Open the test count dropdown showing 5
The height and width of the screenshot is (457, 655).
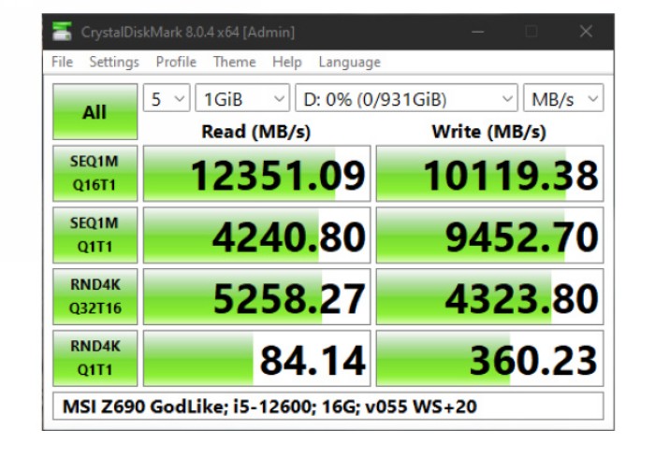click(x=167, y=99)
